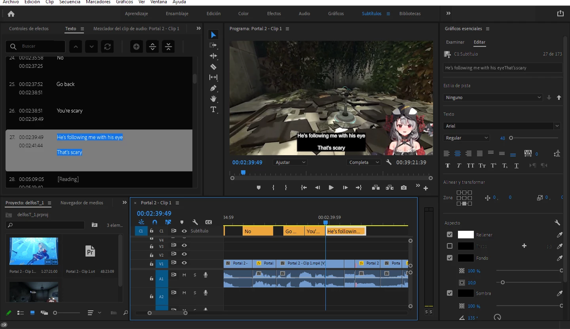Click the Rellenar white color swatch
Viewport: 570px width, 329px height.
tap(465, 235)
